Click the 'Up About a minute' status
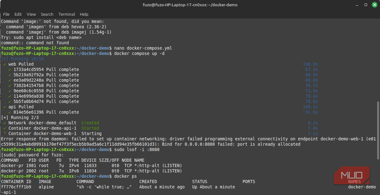 [214, 187]
